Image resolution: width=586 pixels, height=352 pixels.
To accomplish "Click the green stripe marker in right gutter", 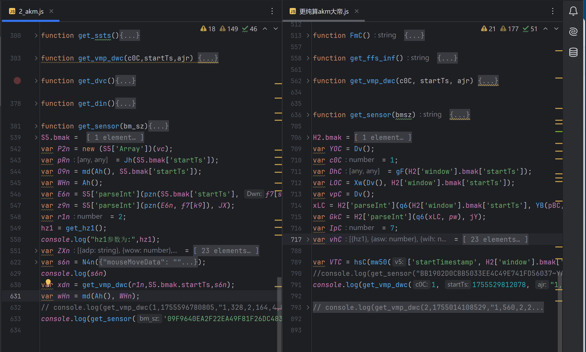I will point(559,132).
